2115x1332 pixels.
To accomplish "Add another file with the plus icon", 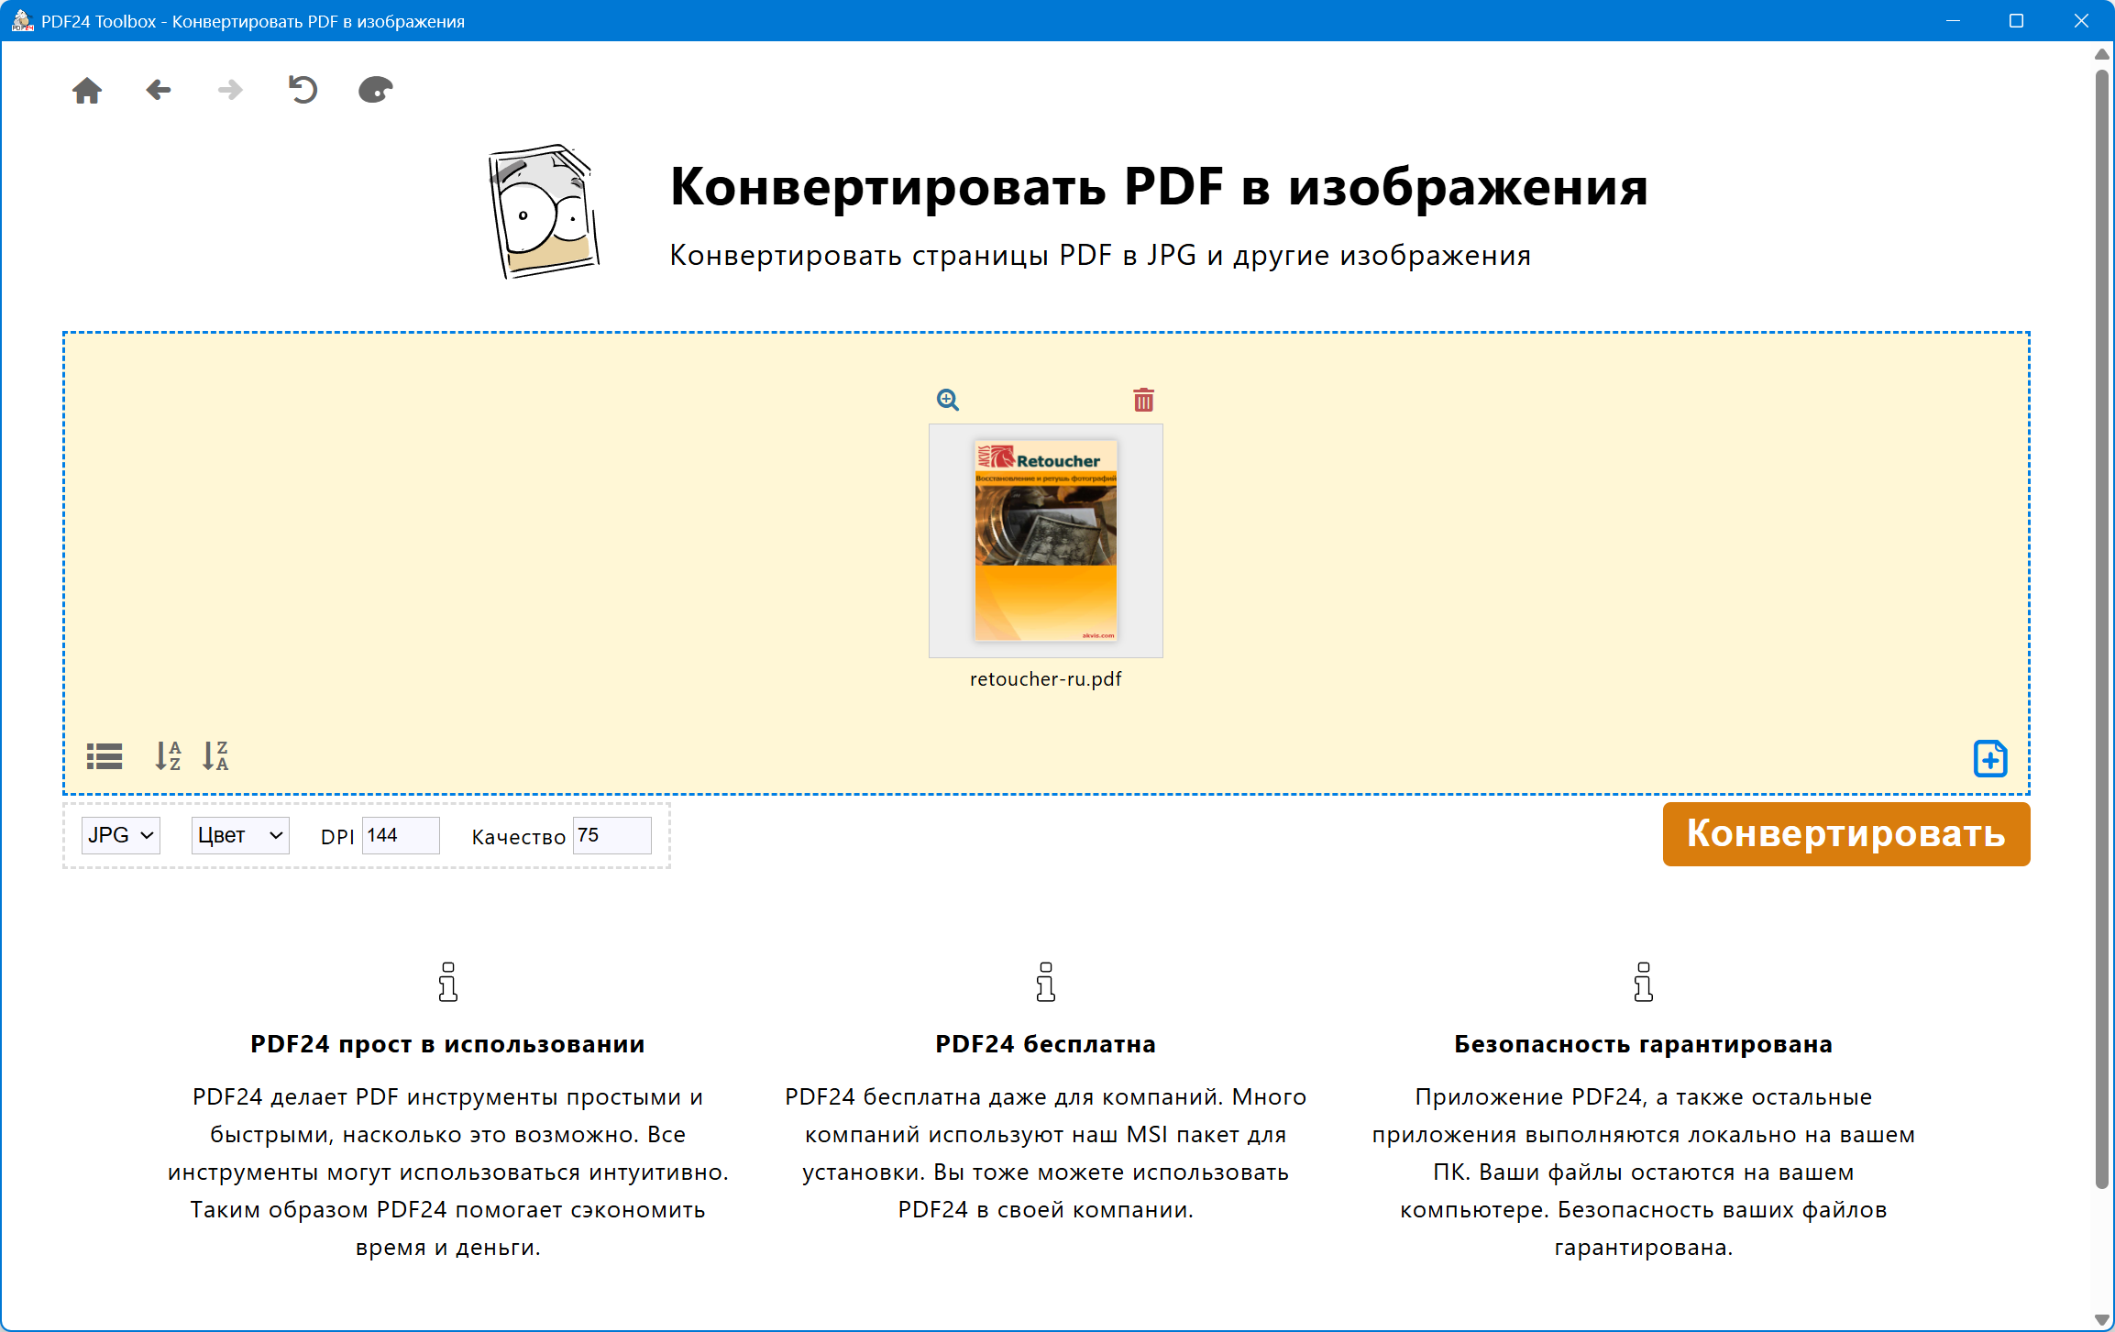I will click(1989, 758).
